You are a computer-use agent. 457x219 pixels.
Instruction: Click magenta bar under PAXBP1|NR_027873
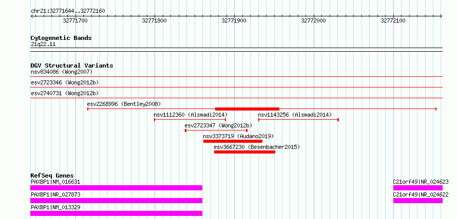point(116,201)
